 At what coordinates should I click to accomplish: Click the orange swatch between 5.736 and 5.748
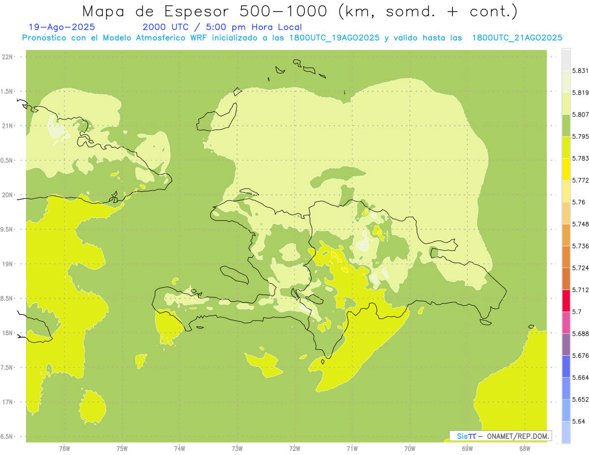566,235
